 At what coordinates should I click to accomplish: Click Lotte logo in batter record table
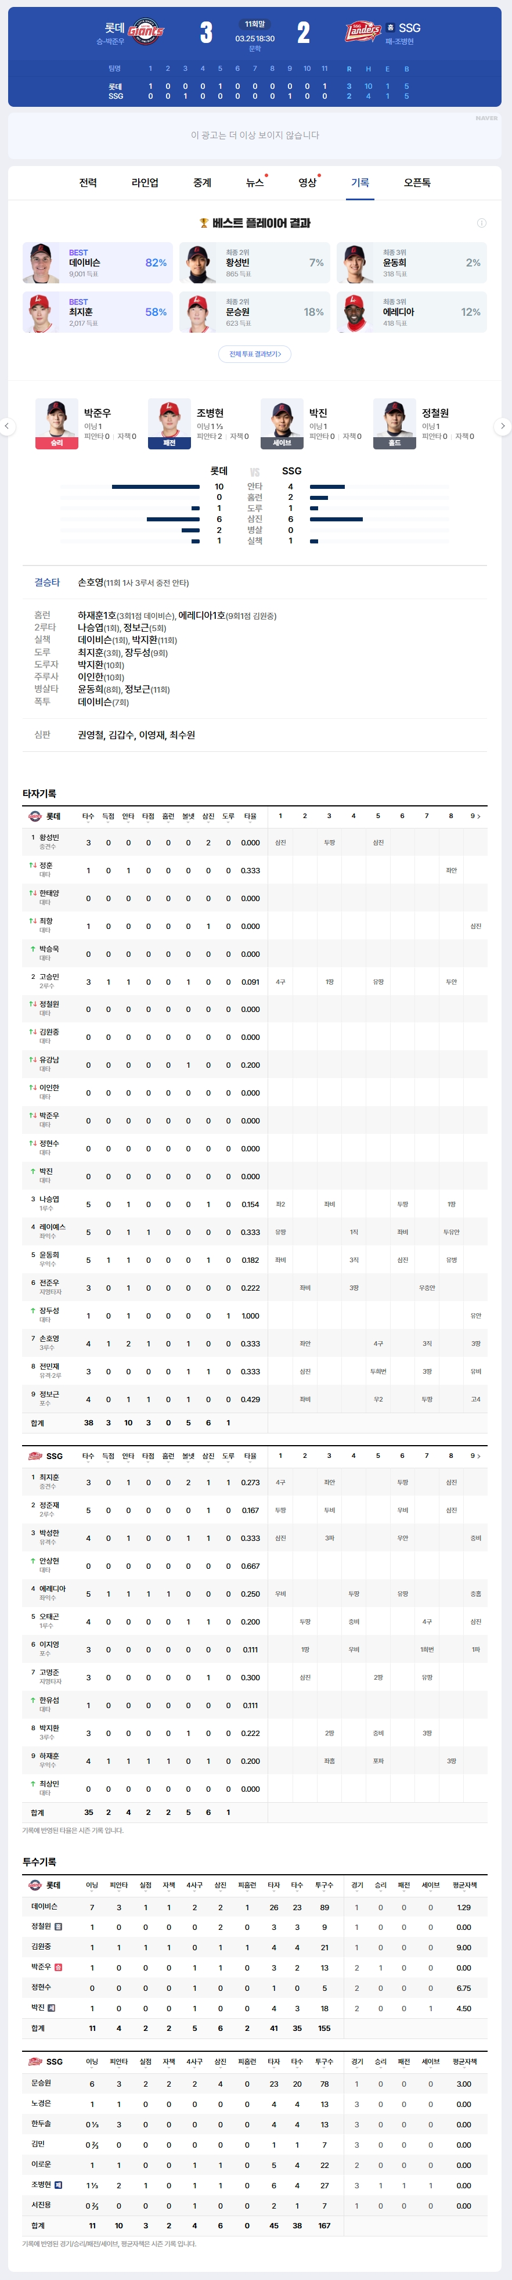tap(34, 816)
